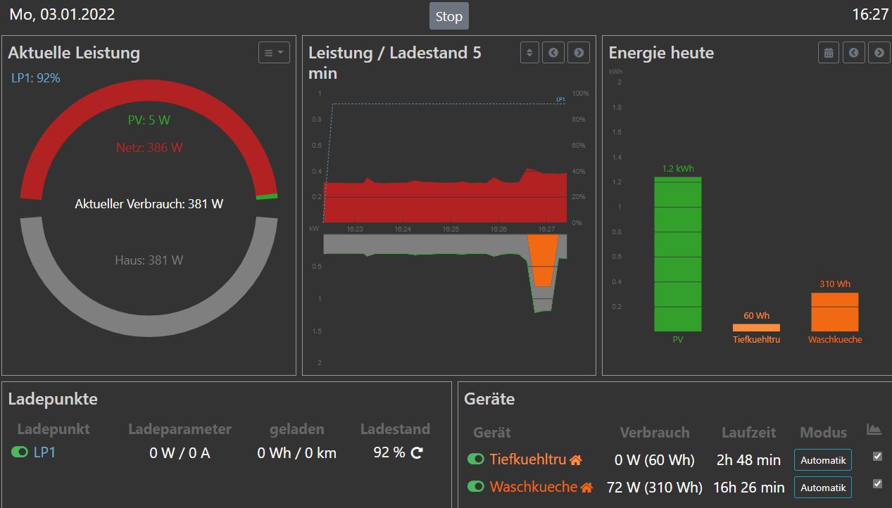Click 'LP1: 92%' label in Aktuelle Leistung
Viewport: 892px width, 508px height.
pos(36,78)
